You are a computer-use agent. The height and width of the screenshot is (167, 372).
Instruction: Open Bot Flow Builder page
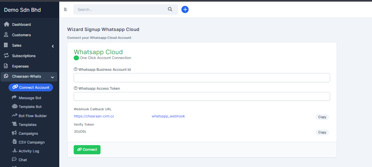32,116
